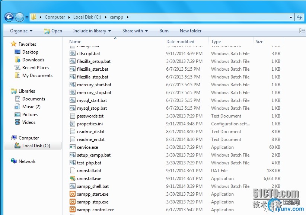
Task: Open the Videos library
Action: click(29, 122)
